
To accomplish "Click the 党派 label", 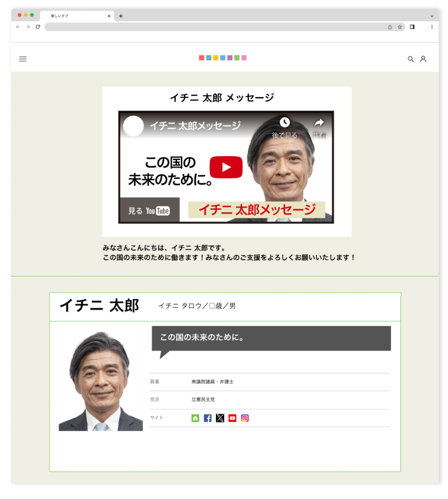I will coord(155,399).
